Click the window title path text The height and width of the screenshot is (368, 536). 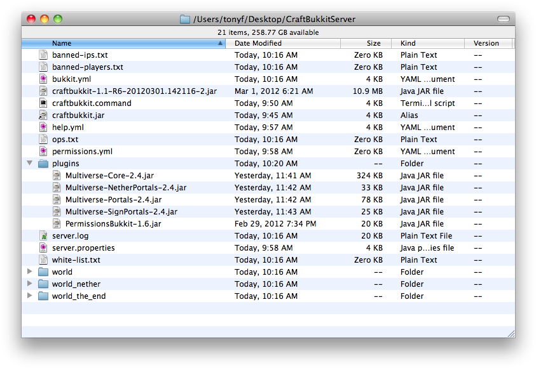(x=275, y=19)
